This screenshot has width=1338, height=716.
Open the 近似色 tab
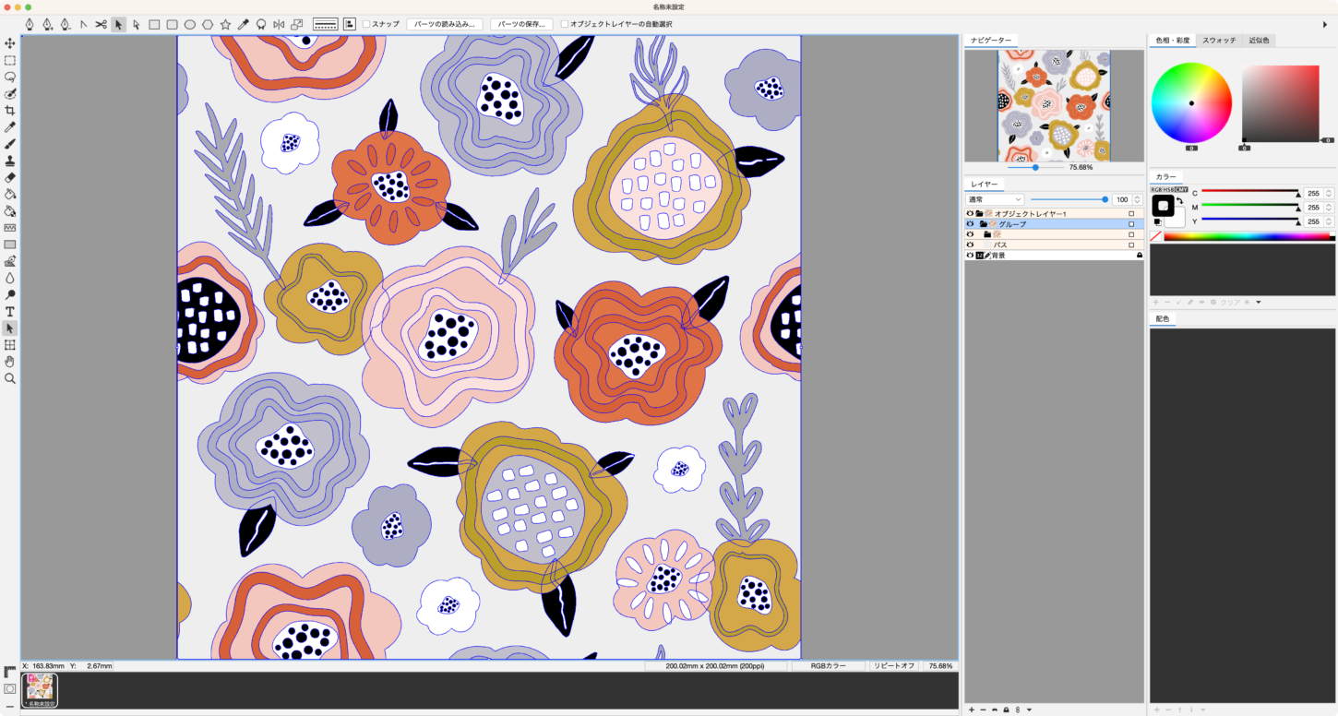1259,41
